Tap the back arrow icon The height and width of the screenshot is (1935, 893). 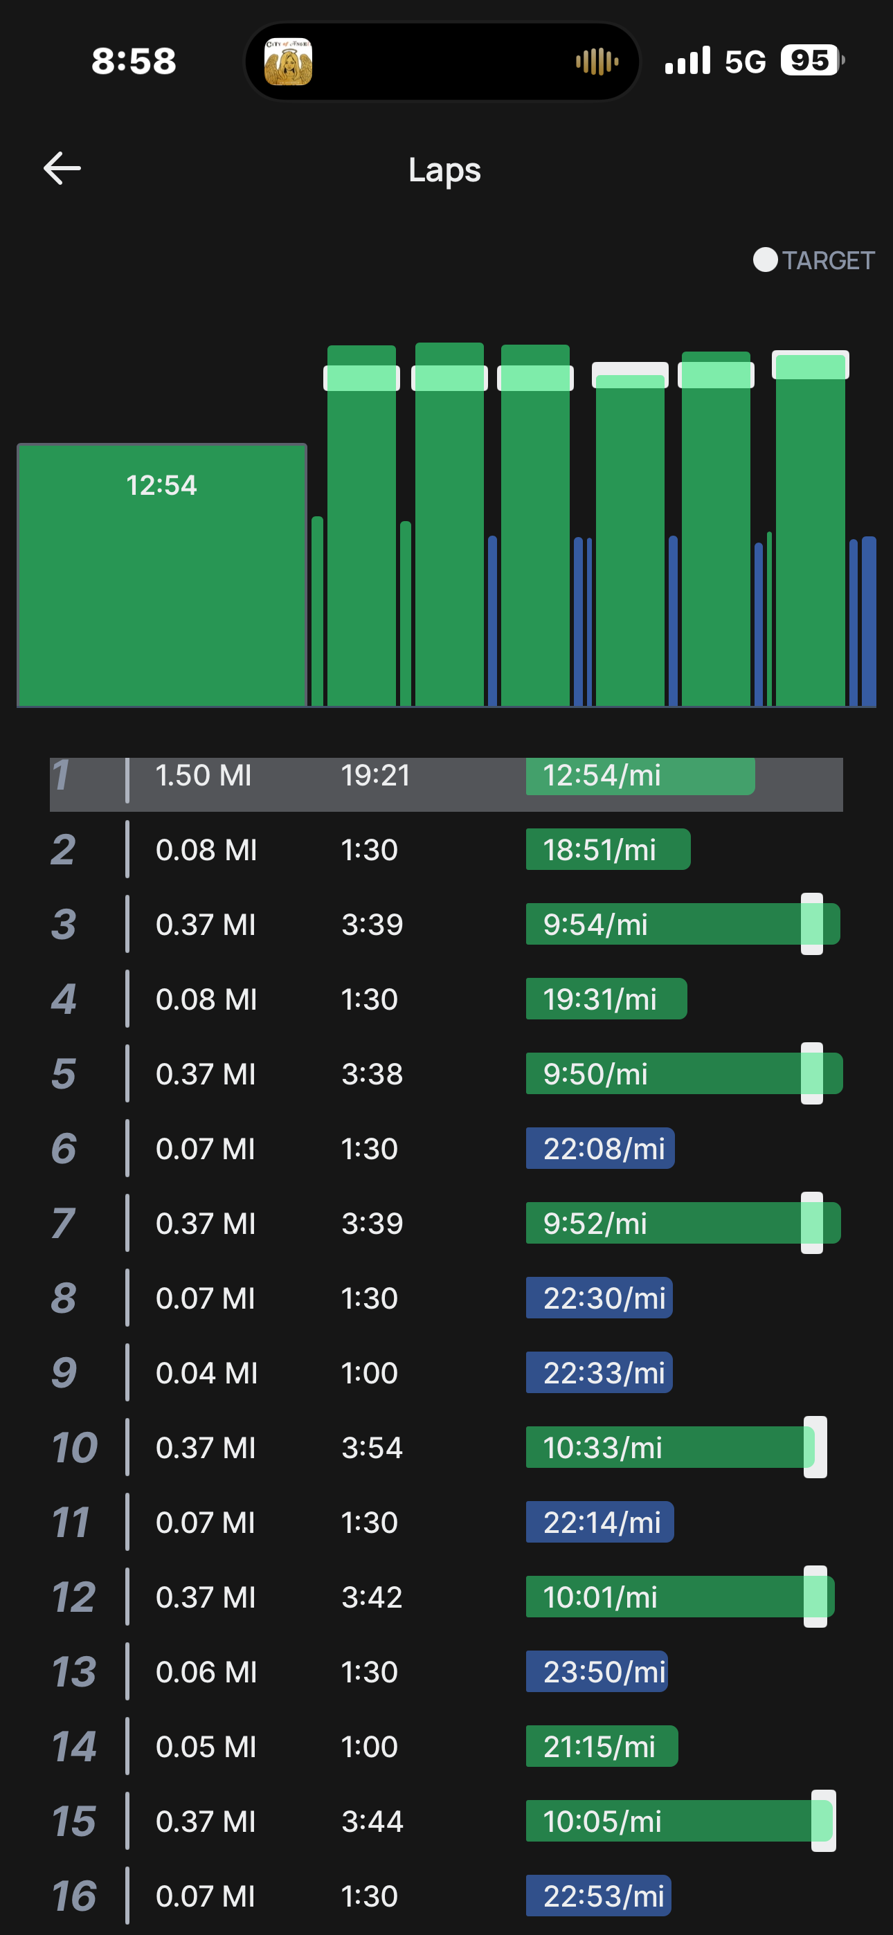pyautogui.click(x=62, y=168)
